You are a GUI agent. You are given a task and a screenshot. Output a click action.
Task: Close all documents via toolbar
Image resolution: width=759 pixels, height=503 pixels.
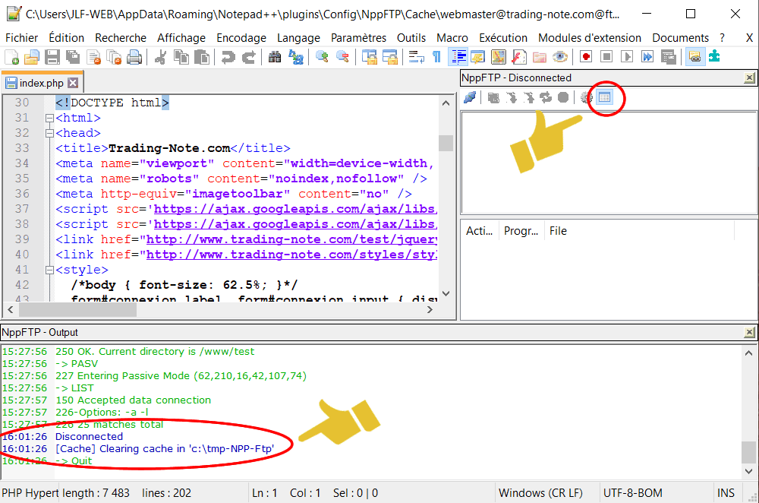point(114,57)
